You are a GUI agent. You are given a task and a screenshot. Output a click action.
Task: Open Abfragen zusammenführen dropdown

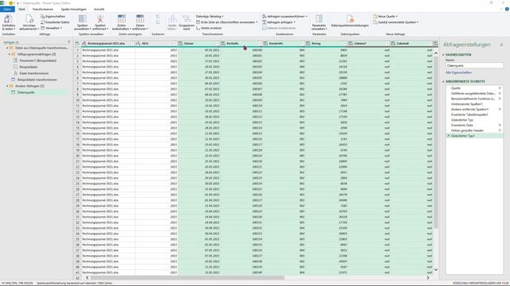[x=284, y=16]
